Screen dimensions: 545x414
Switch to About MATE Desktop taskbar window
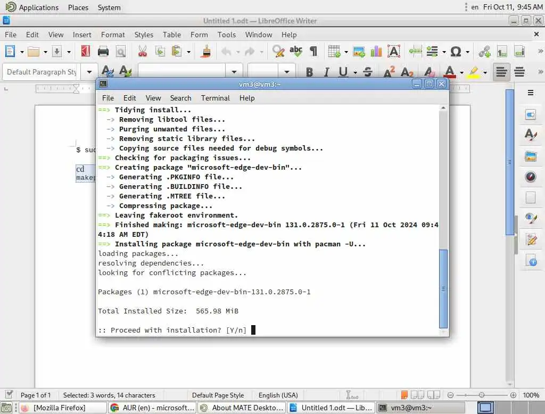click(242, 408)
